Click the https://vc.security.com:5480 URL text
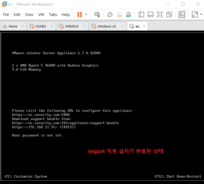204x184 pixels. point(41,115)
